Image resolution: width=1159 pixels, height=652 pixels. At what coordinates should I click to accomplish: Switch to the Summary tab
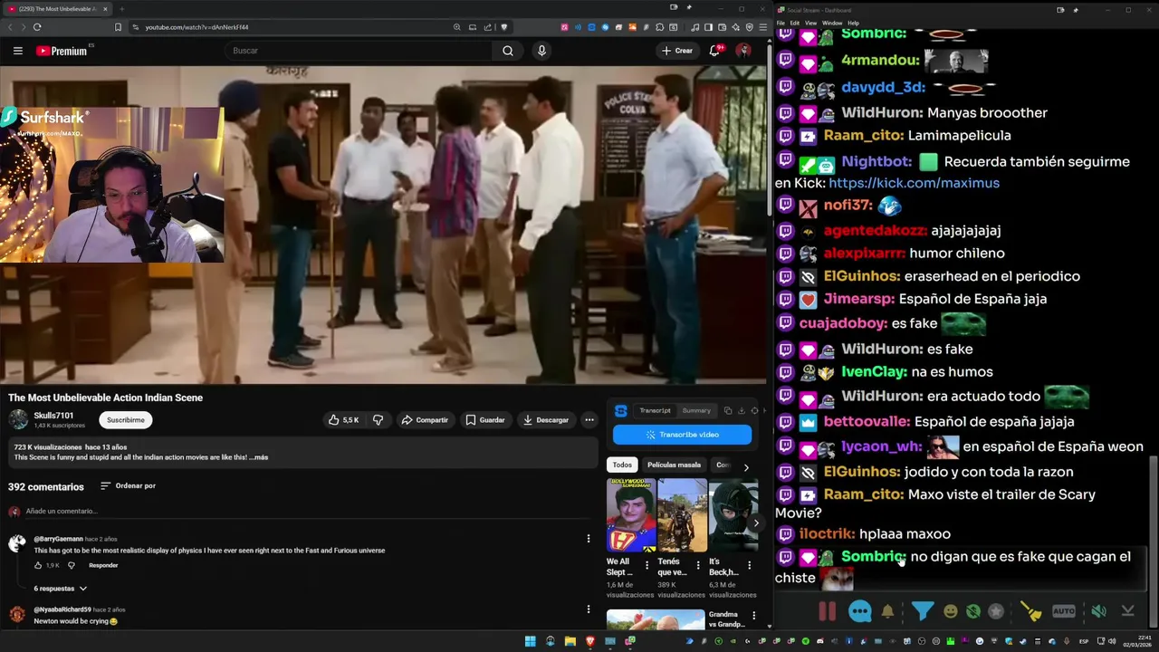[x=696, y=410]
